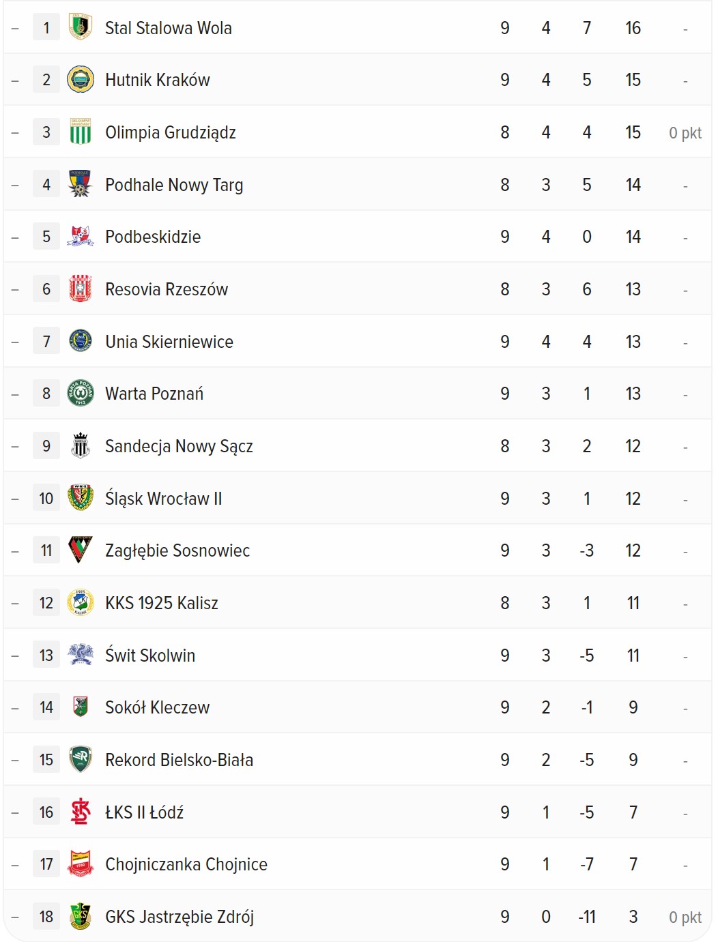Click the Olimpia Grudziądz striped crest
This screenshot has height=942, width=718.
pyautogui.click(x=81, y=132)
